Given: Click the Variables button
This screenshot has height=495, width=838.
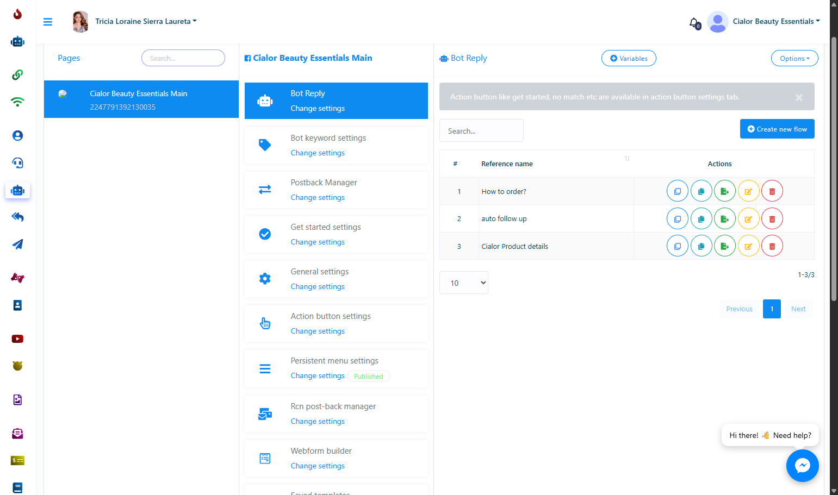Looking at the screenshot, I should coord(629,58).
